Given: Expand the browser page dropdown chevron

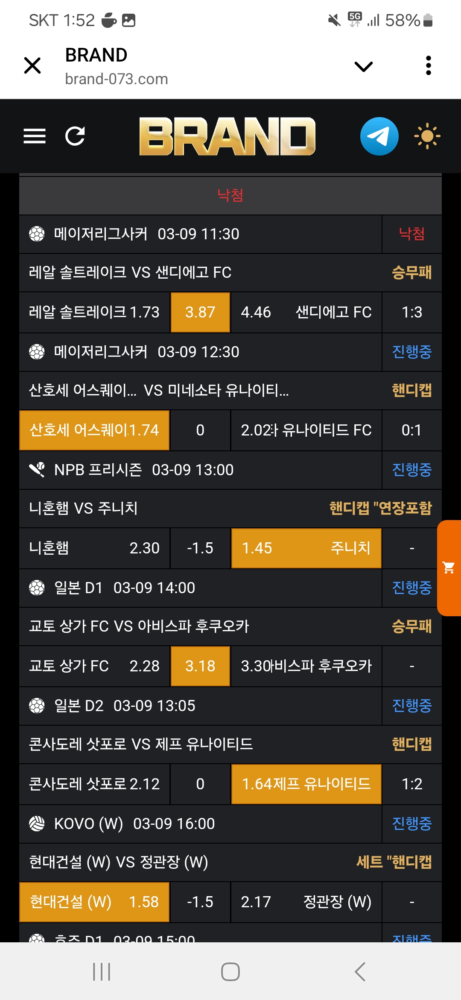Looking at the screenshot, I should tap(364, 67).
